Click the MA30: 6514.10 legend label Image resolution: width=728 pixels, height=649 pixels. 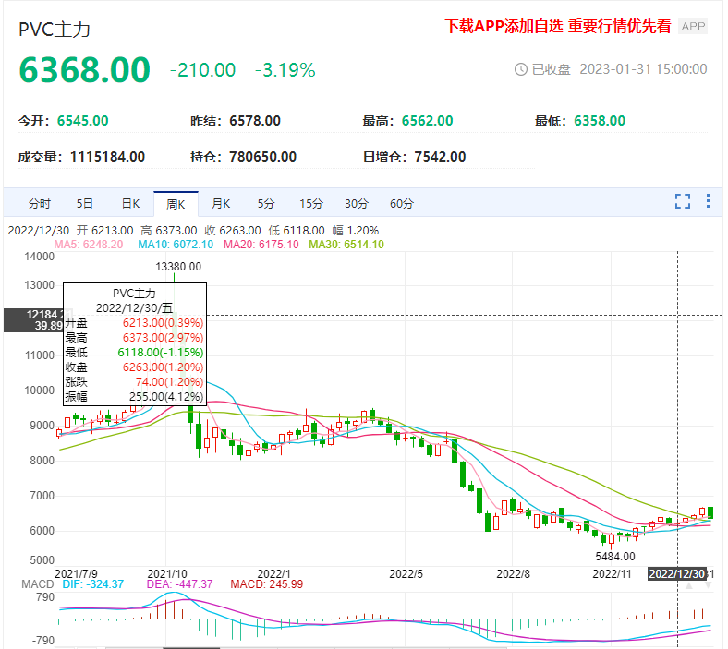coord(346,245)
